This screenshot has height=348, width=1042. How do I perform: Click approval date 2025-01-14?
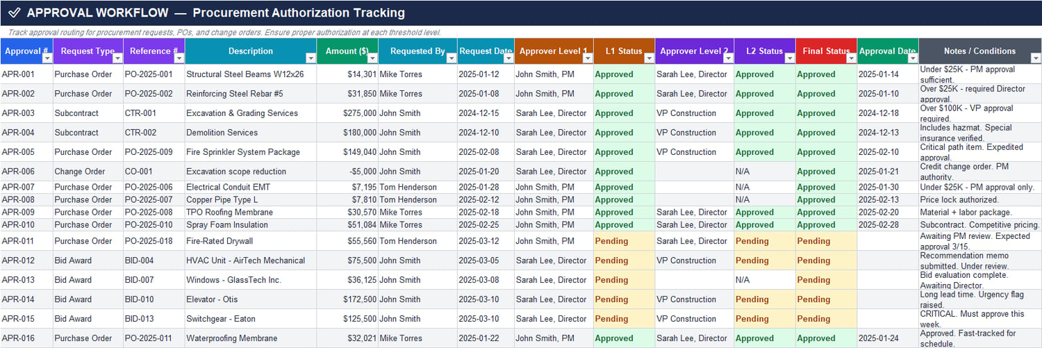[x=888, y=74]
